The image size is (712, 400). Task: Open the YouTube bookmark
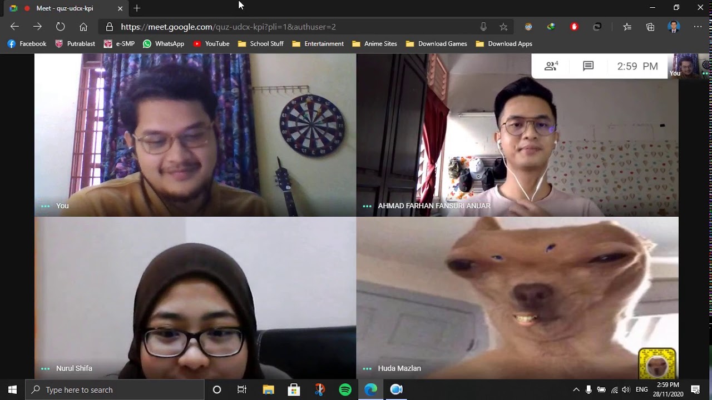[x=211, y=44]
